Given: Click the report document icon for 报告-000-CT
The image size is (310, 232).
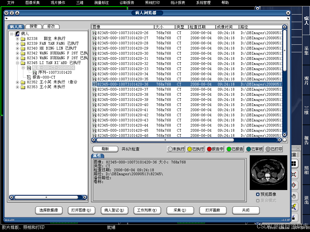Looking at the screenshot, I should point(29,77).
